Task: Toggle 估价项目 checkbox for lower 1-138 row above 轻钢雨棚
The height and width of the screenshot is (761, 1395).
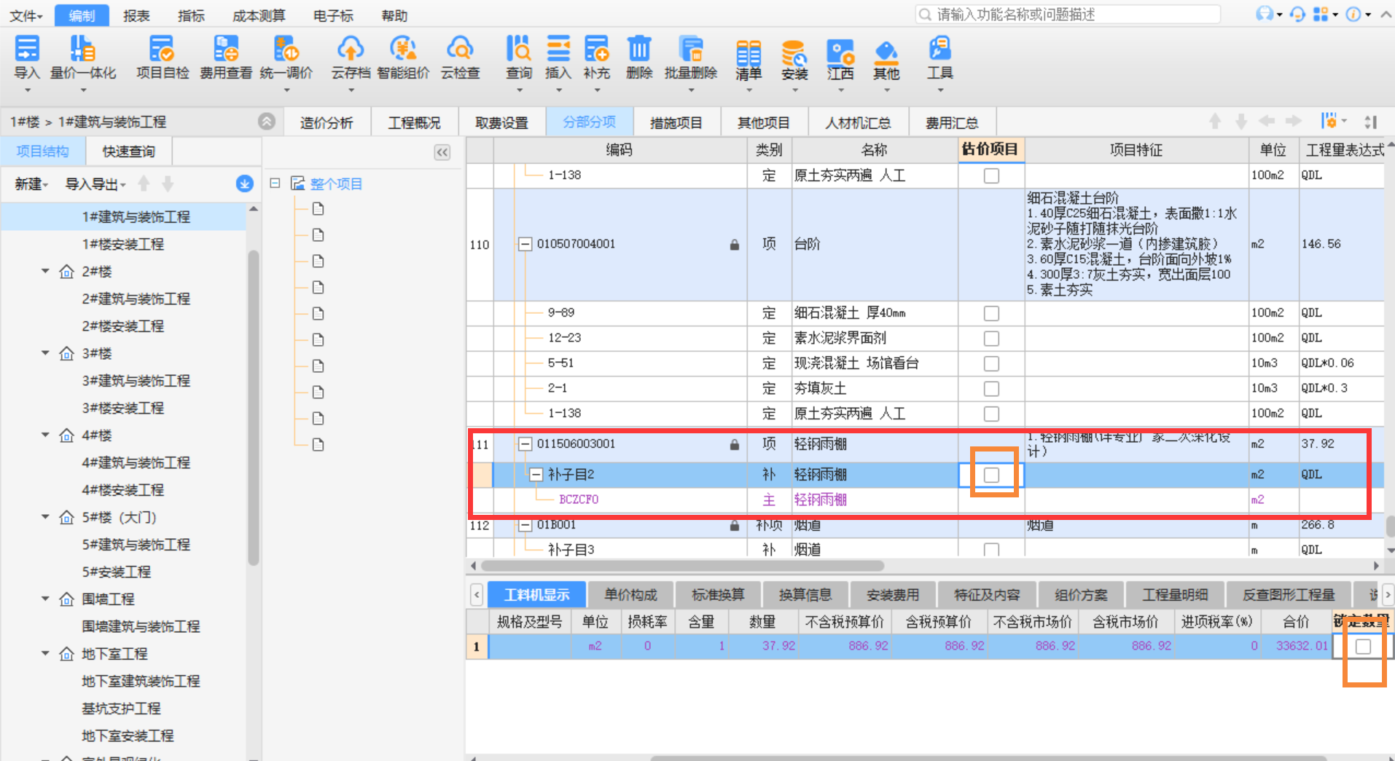Action: click(x=991, y=414)
